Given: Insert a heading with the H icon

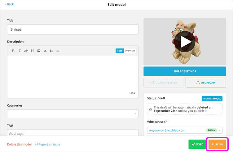Looking at the screenshot, I should 32,51.
